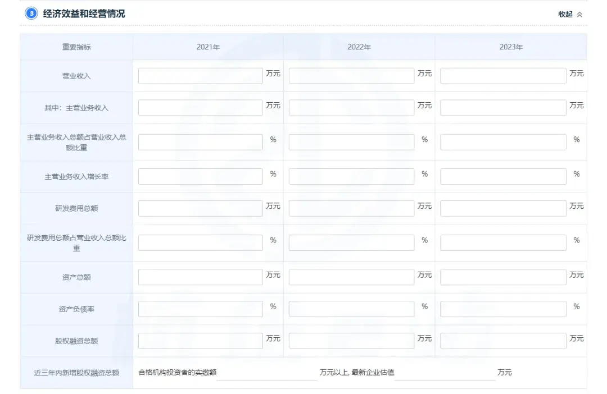The height and width of the screenshot is (394, 607).
Task: Click the 资产总额 row label
Action: click(x=76, y=277)
